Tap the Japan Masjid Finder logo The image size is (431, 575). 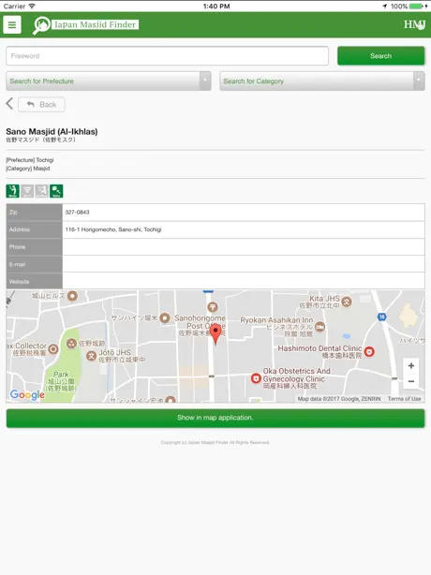pyautogui.click(x=86, y=25)
